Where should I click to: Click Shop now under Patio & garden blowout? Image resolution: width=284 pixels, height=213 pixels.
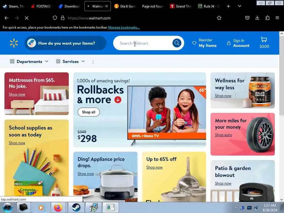(x=223, y=184)
